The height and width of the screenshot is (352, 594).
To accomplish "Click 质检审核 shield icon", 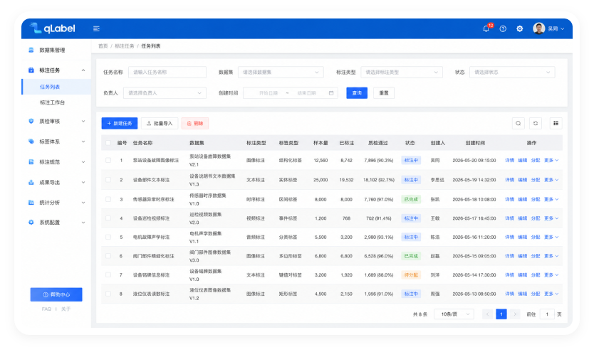I will point(31,122).
